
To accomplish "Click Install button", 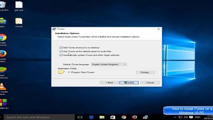I will 129,83.
